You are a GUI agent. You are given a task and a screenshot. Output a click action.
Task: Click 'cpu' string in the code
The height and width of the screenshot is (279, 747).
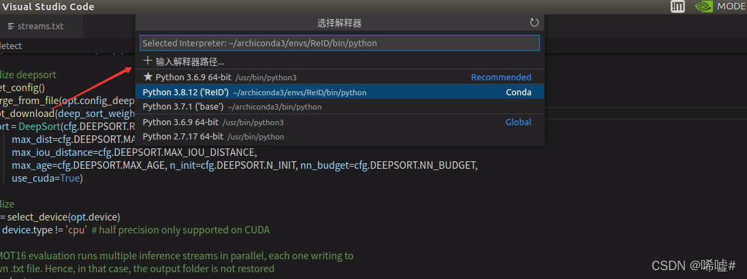pos(76,231)
